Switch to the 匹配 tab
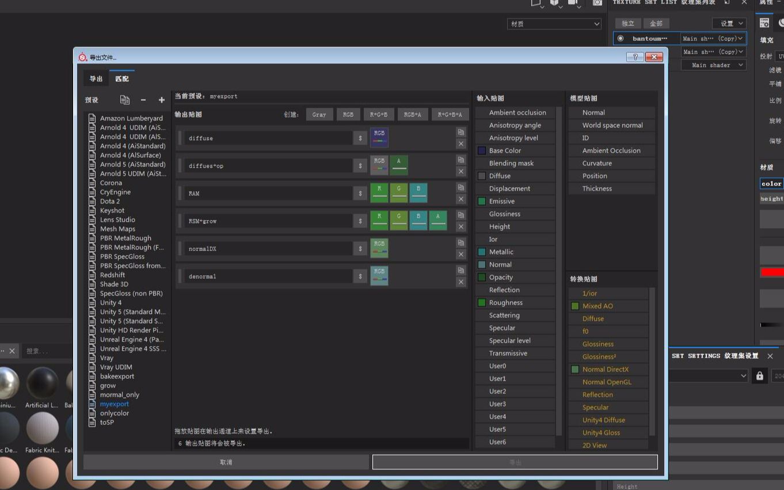The image size is (784, 490). click(x=123, y=78)
